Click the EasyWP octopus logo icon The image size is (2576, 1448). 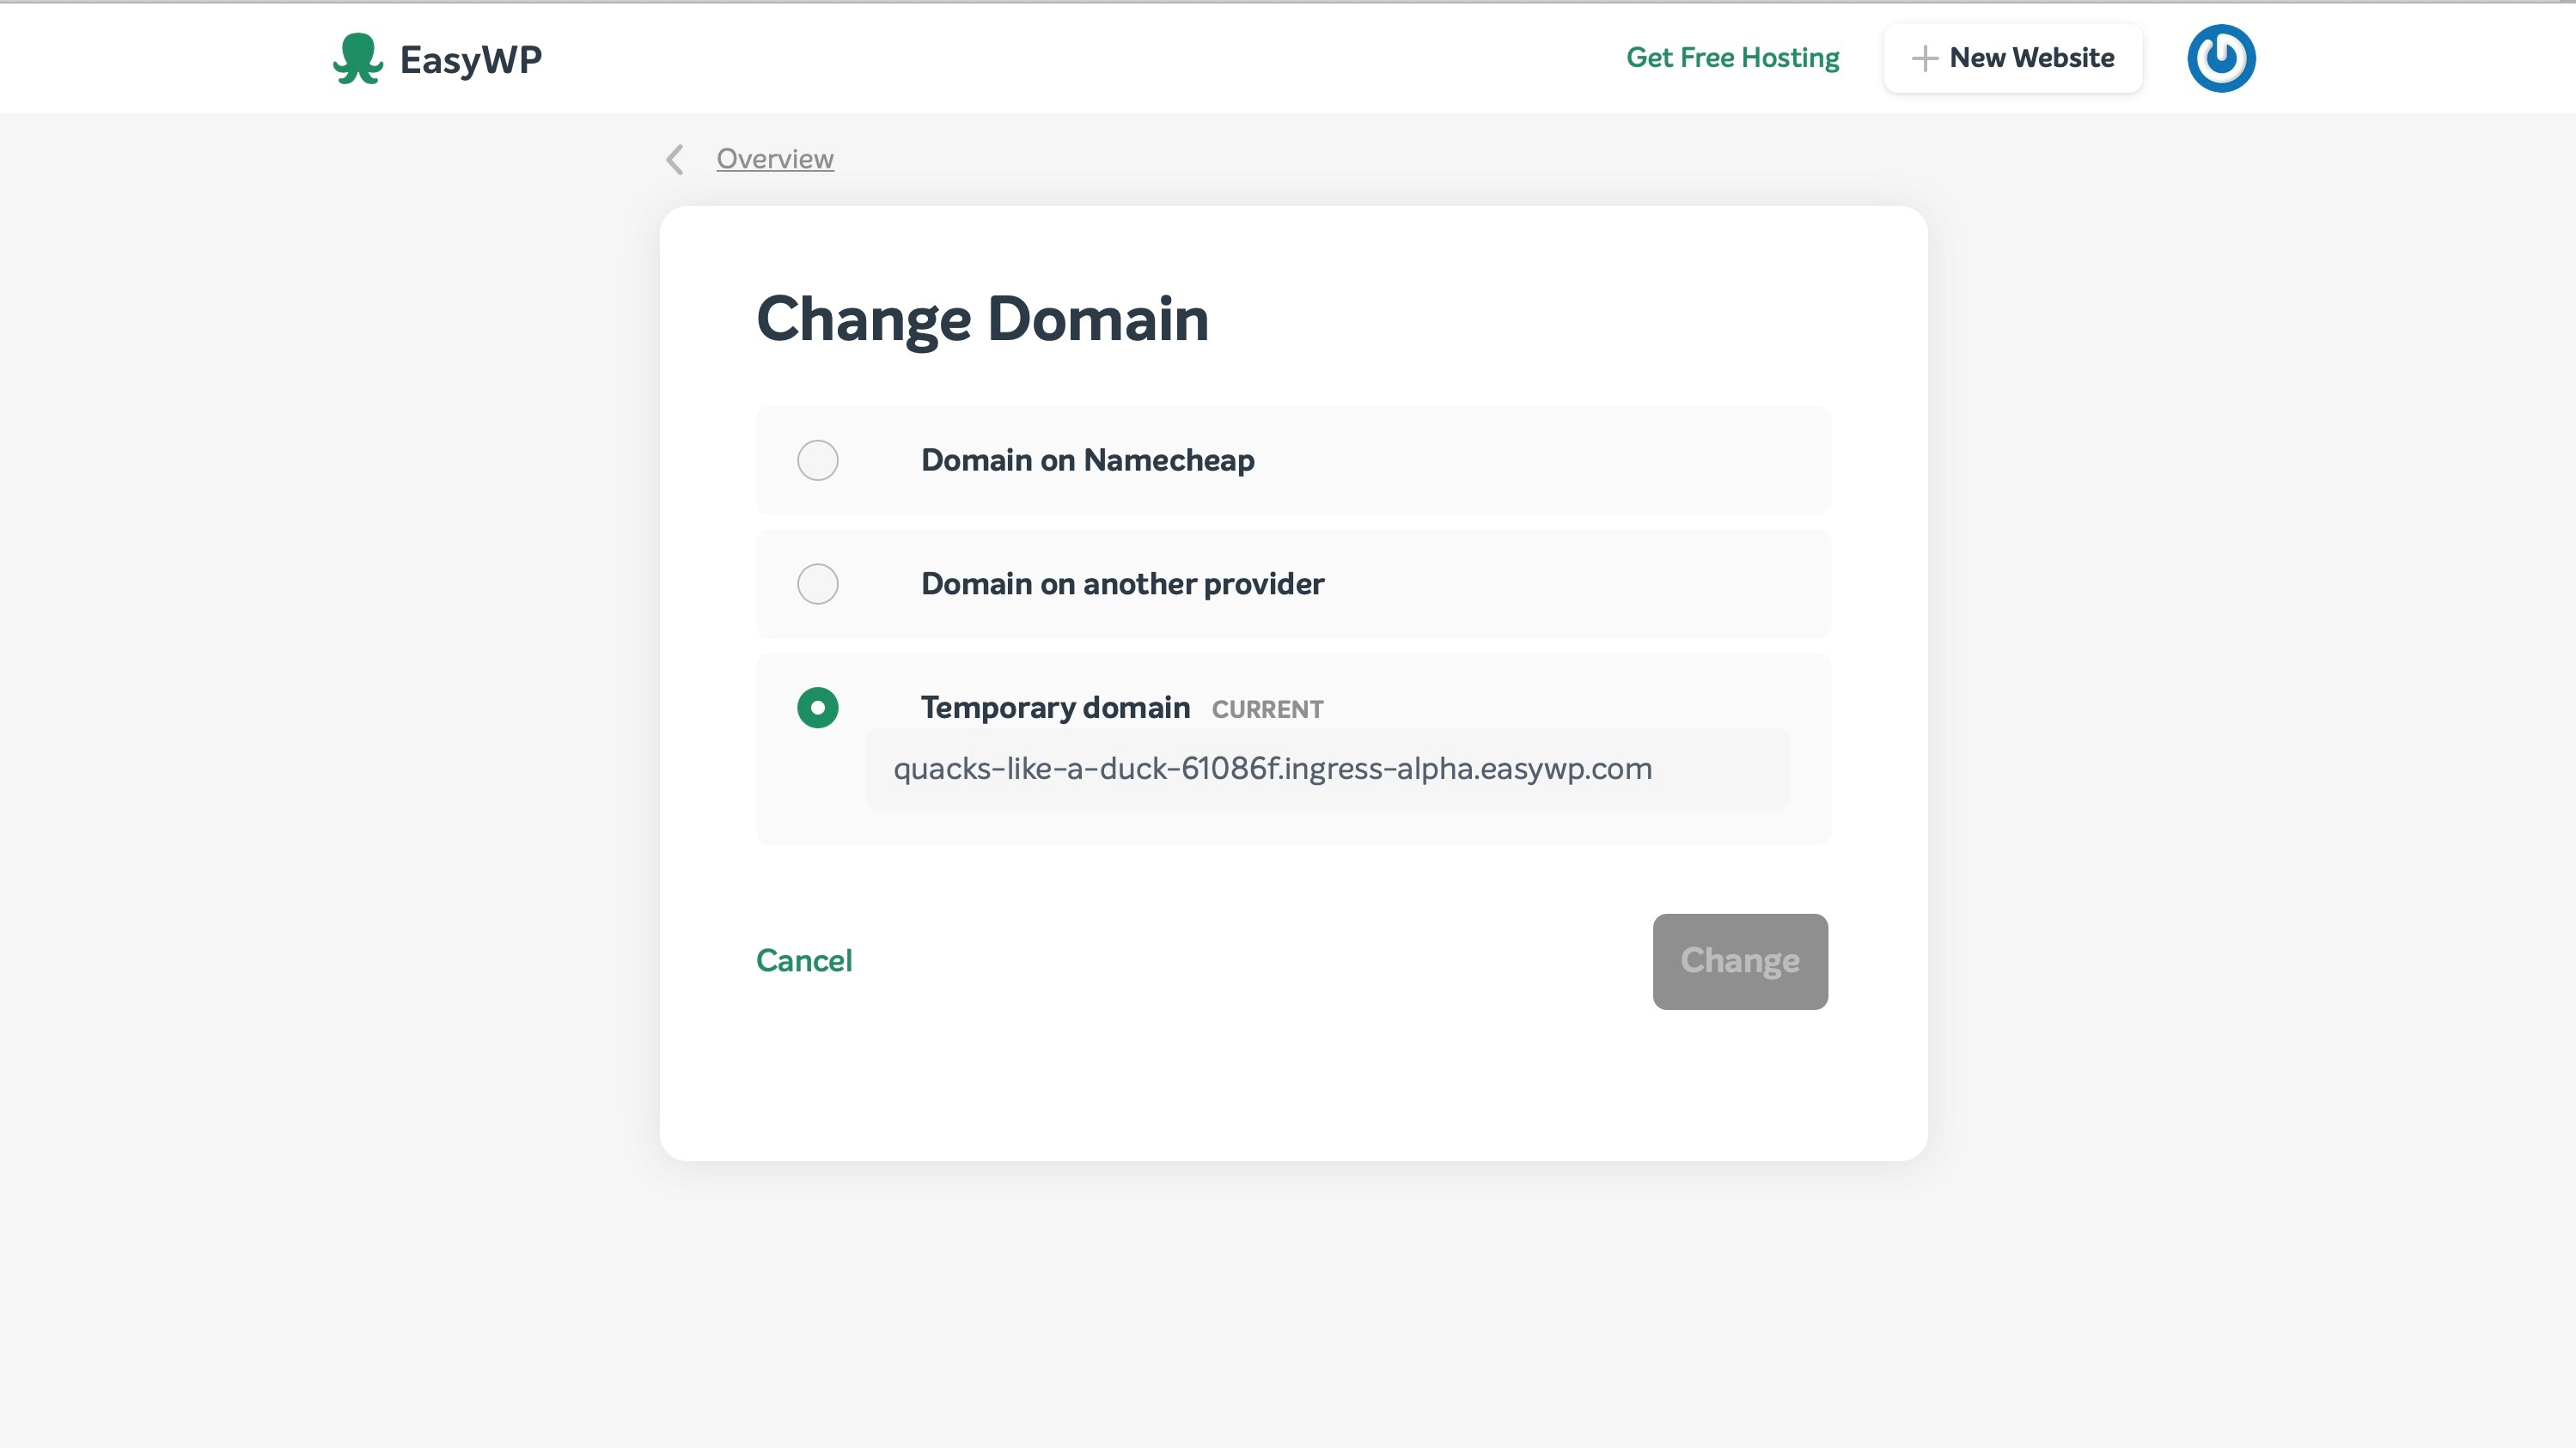357,59
